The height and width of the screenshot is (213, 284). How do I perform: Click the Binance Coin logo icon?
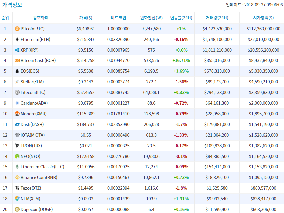click(17, 177)
